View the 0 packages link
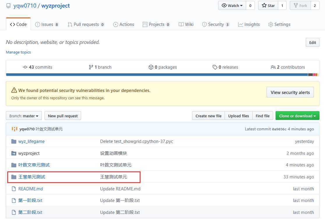 [163, 67]
